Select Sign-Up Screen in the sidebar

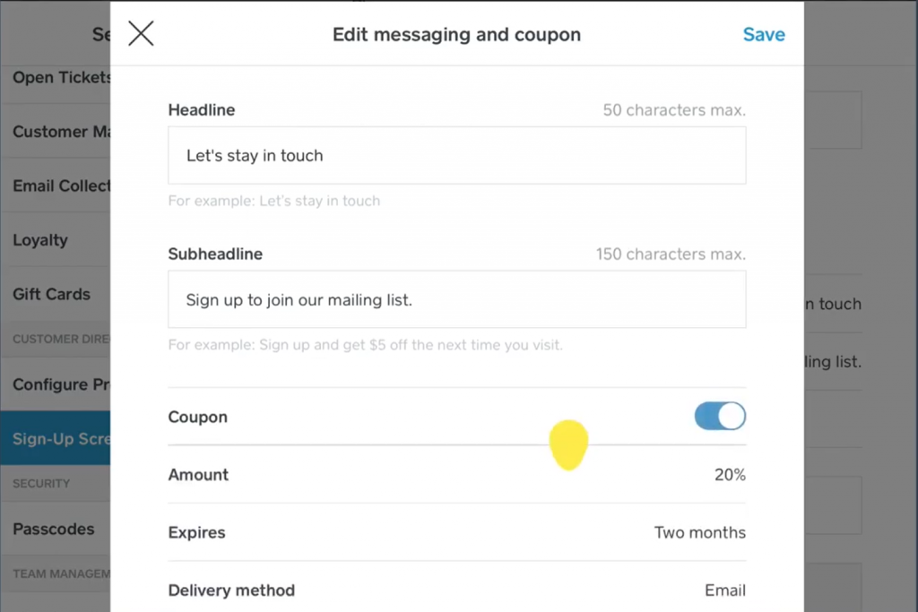pyautogui.click(x=54, y=438)
